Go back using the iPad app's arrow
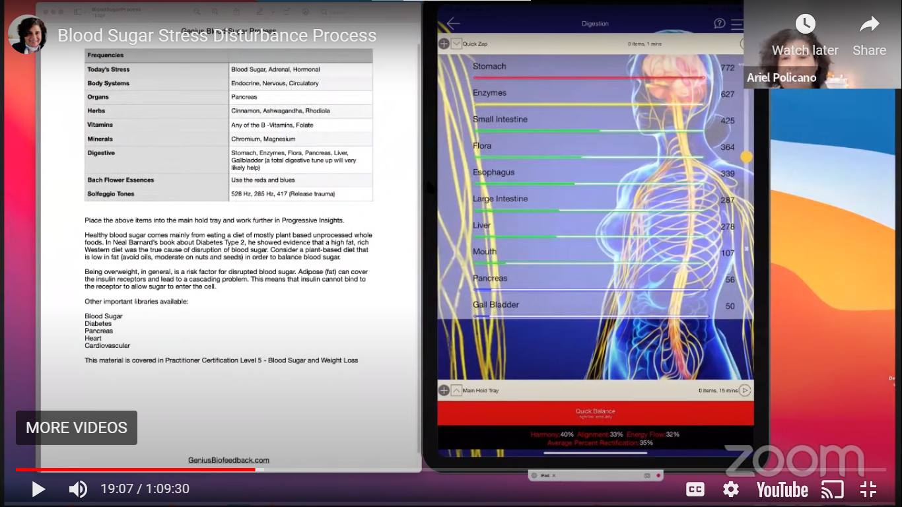Viewport: 902px width, 507px height. tap(453, 24)
